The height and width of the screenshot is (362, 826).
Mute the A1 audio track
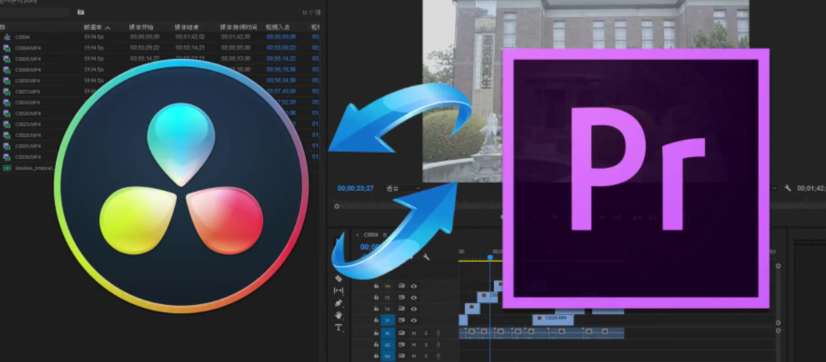click(413, 333)
